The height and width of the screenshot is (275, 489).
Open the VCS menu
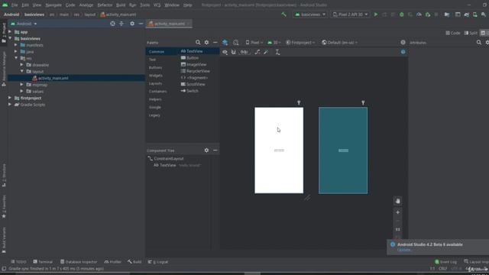157,5
